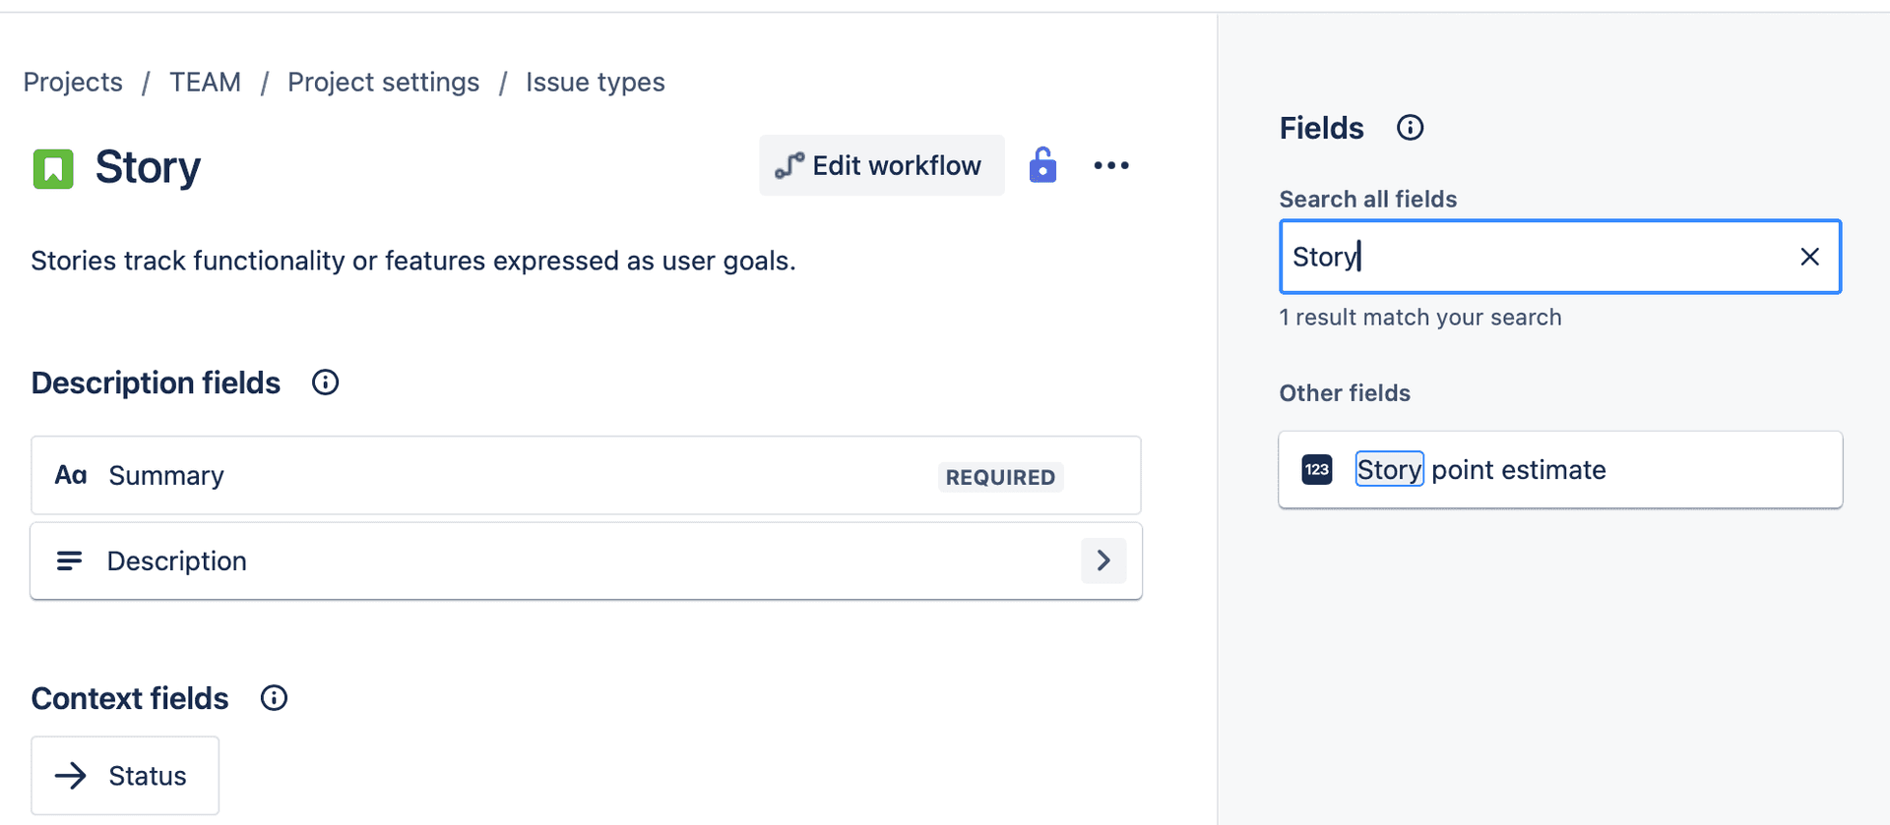The width and height of the screenshot is (1890, 825).
Task: Click the info icon beside Description fields
Action: (x=324, y=383)
